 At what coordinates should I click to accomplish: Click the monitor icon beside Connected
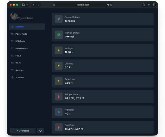click(x=40, y=131)
